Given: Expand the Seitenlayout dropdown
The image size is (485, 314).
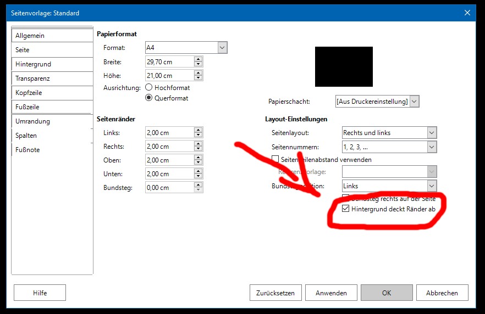Looking at the screenshot, I should [x=432, y=133].
